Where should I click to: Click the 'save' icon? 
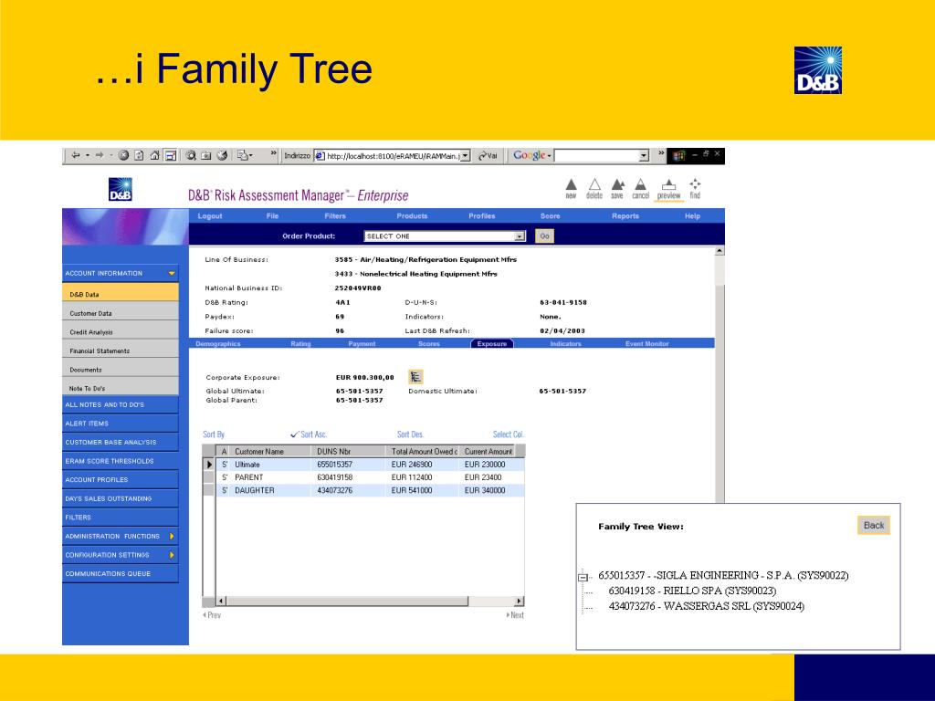point(617,188)
